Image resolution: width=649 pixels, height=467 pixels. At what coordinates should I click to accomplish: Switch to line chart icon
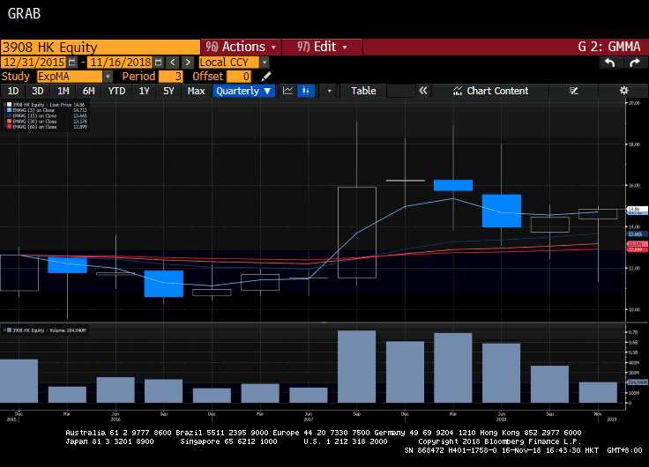288,91
